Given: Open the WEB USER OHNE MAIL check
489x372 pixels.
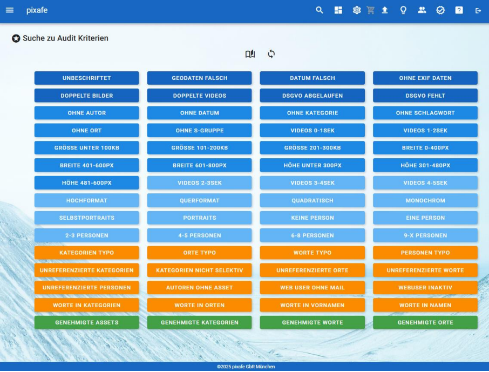Looking at the screenshot, I should point(312,288).
